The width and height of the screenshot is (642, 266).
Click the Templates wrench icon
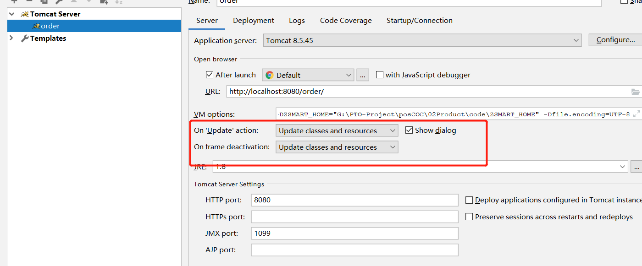point(25,38)
